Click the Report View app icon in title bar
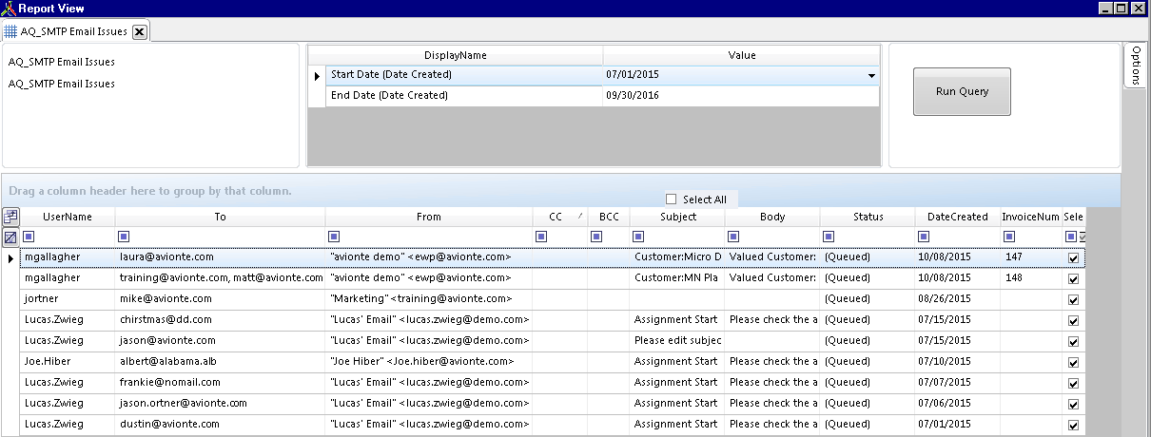The width and height of the screenshot is (1151, 437). pos(9,9)
